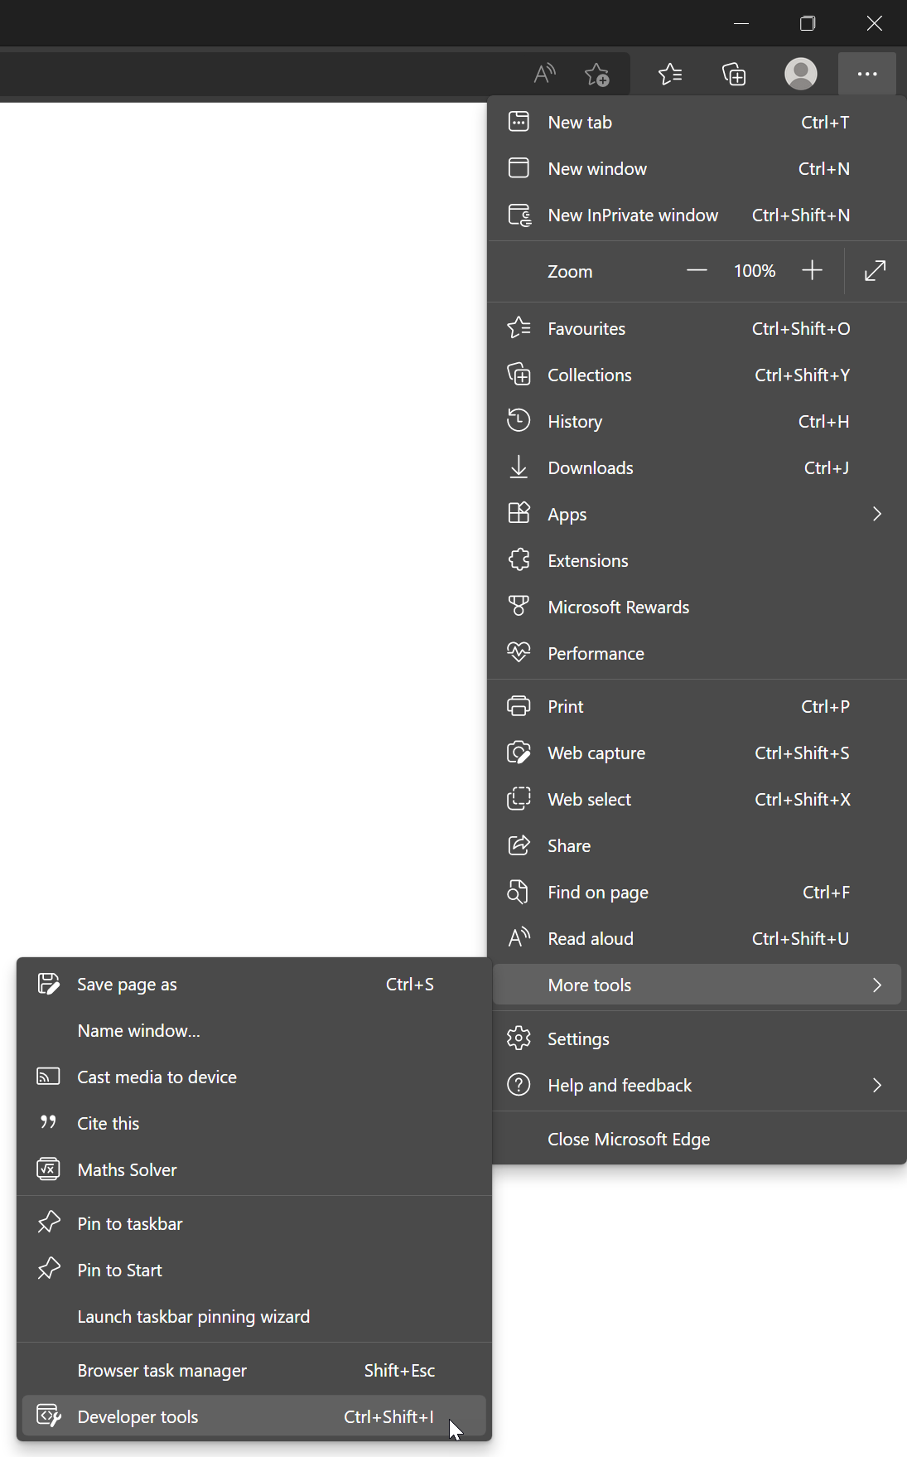Screen dimensions: 907x1457
Task: Click the Ctrl+Shift+I shortcut text
Action: (x=389, y=1416)
